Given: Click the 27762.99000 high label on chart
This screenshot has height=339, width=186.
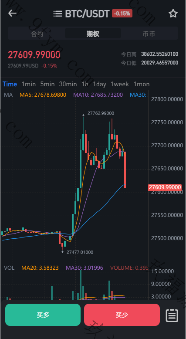Looking at the screenshot, I should coord(101,113).
